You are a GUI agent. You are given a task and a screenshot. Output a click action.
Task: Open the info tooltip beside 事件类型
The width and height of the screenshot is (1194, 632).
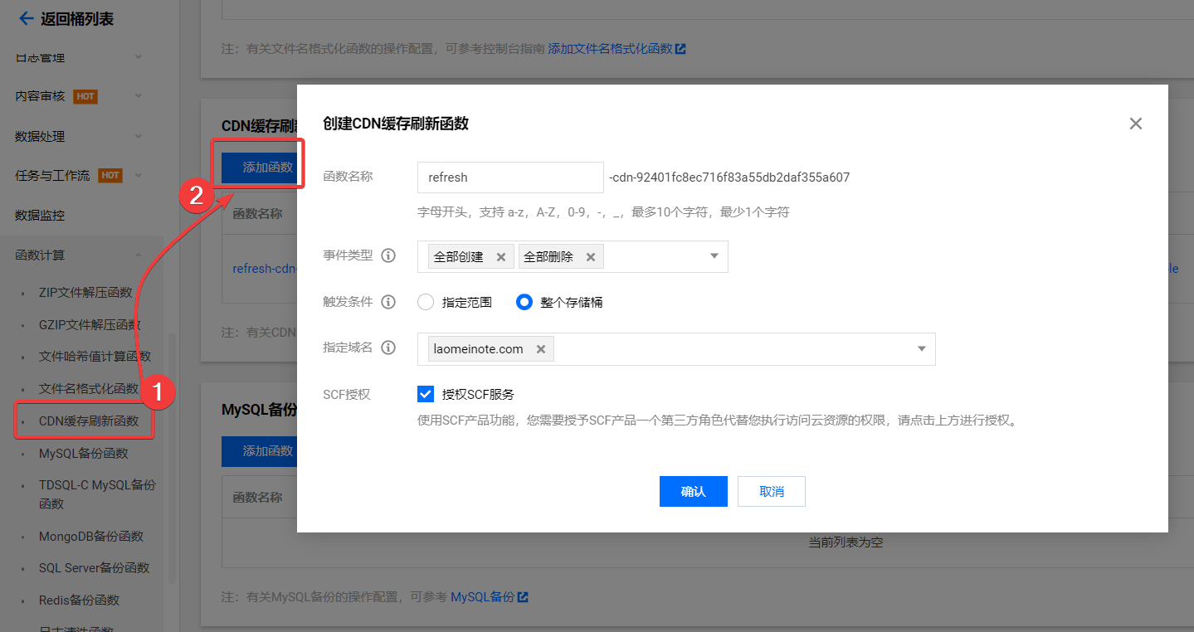point(388,255)
